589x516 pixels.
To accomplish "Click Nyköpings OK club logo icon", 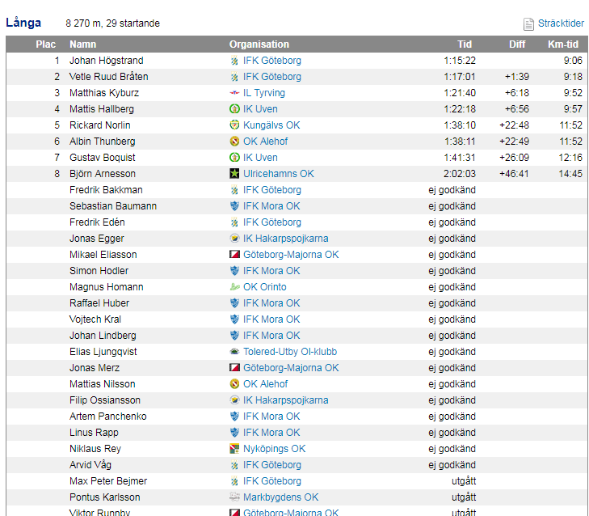I will click(x=234, y=449).
